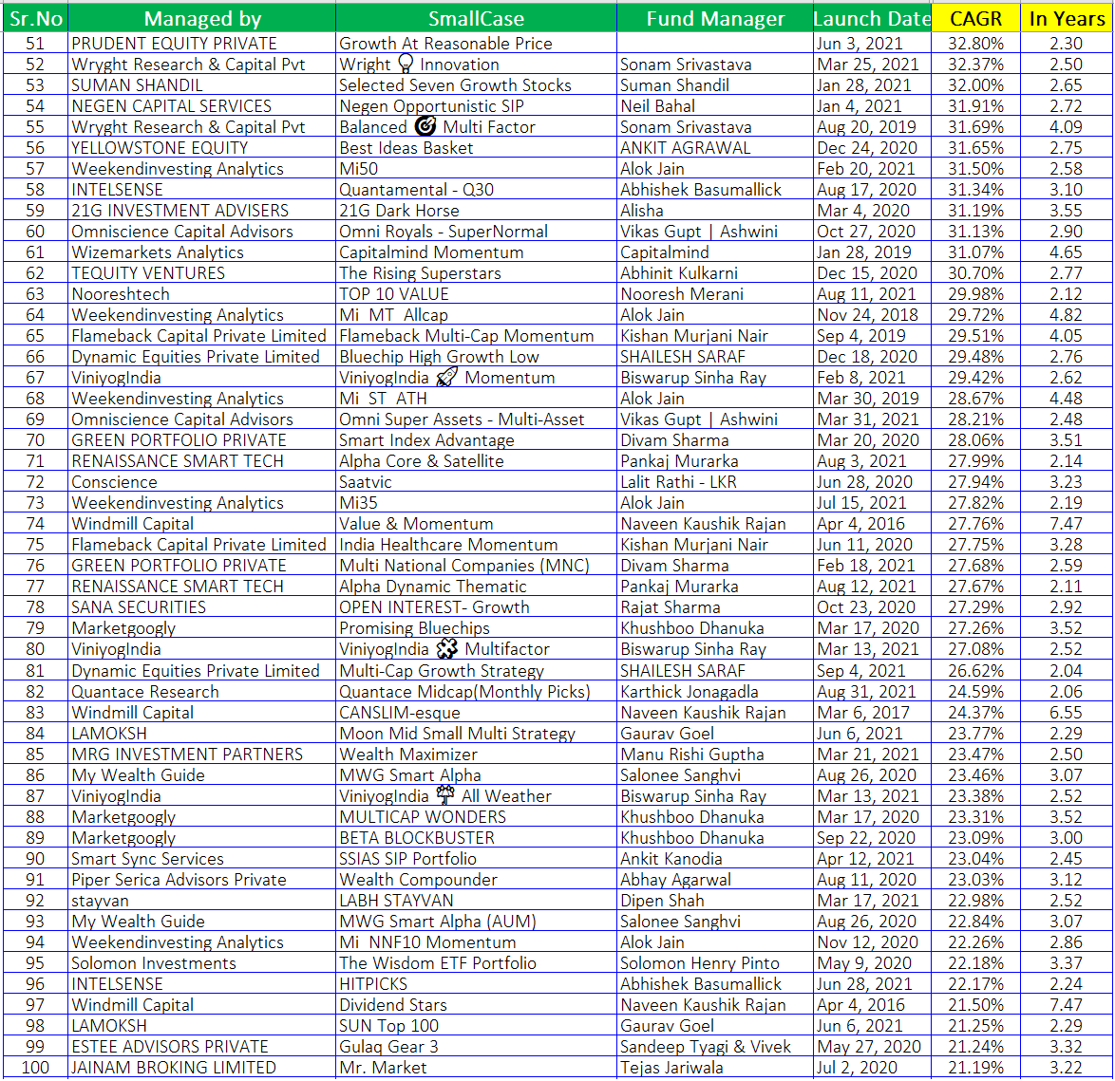Click the PRUDENT EQUITY PRIVATE cell
This screenshot has height=1081, width=1115.
pyautogui.click(x=202, y=44)
